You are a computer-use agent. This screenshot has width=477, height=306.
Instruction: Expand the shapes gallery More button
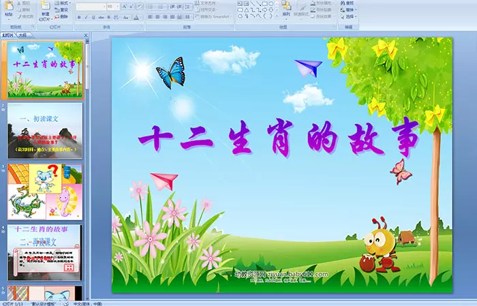pos(277,16)
